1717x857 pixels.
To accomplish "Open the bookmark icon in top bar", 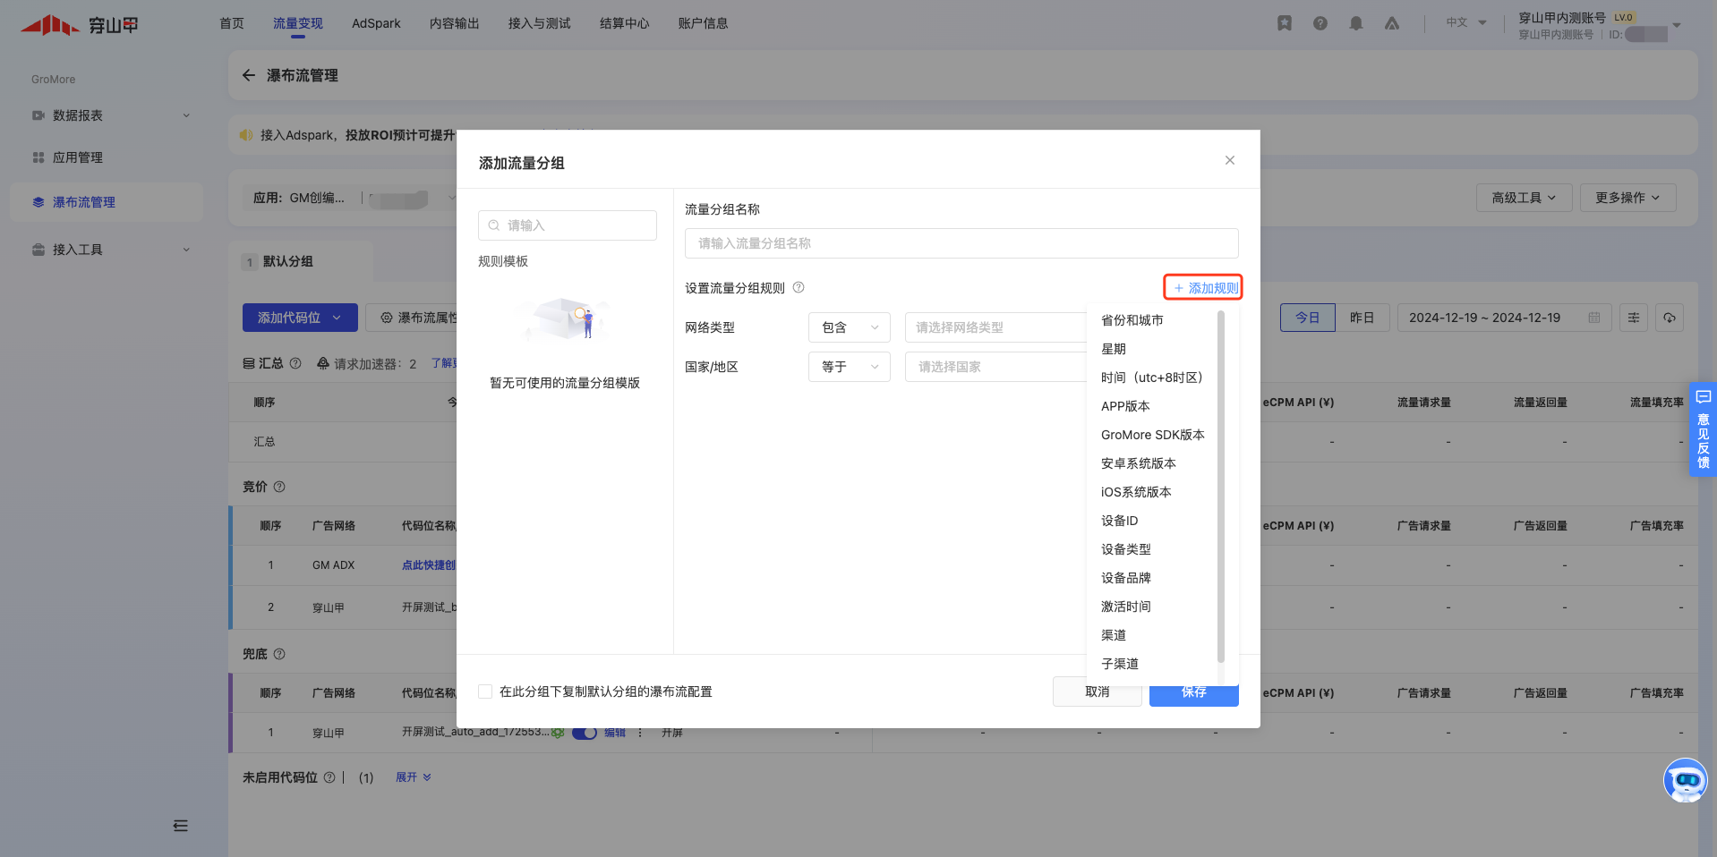I will 1285,23.
